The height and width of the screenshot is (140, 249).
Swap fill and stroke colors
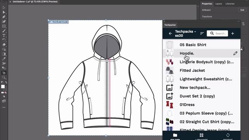pos(6,82)
